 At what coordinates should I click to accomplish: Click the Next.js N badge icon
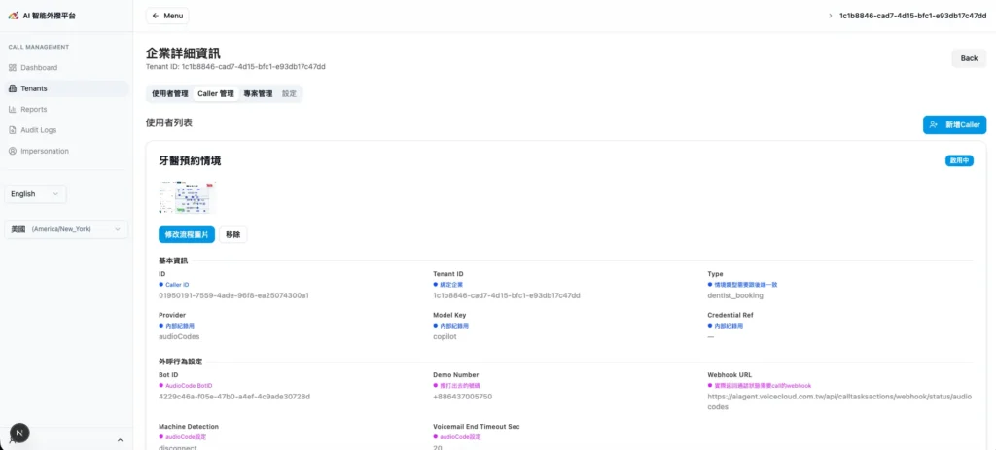coord(19,433)
